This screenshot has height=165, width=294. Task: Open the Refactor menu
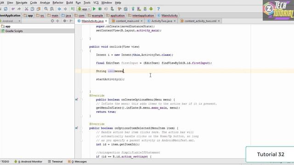tap(58, 3)
